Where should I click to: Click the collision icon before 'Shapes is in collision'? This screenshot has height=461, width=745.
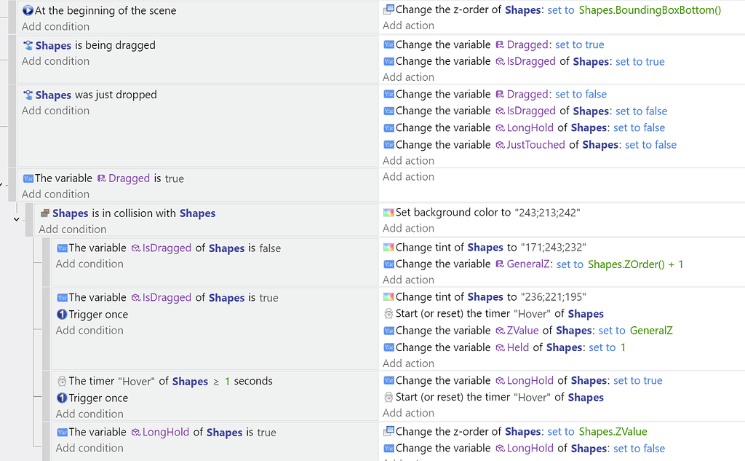(x=45, y=213)
